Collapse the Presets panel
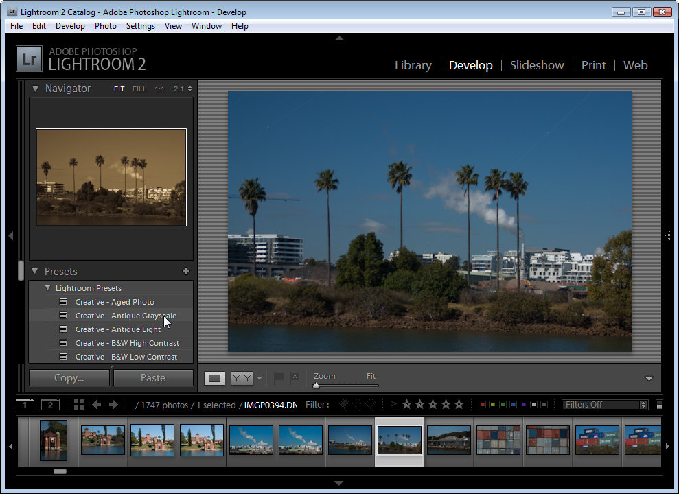The image size is (679, 494). click(34, 271)
